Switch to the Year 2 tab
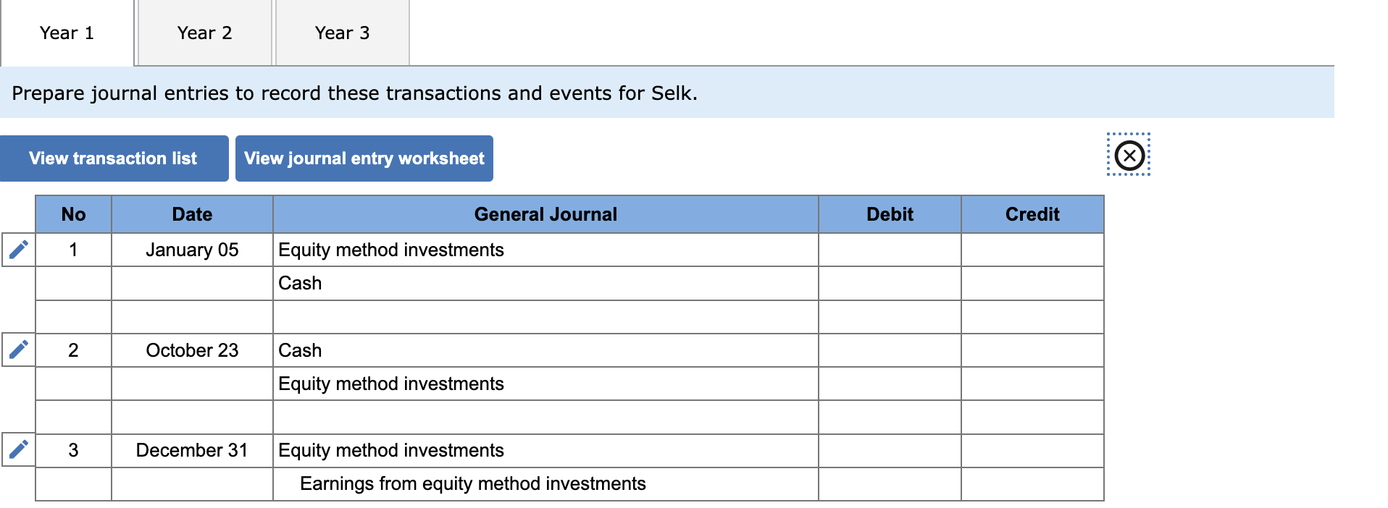The width and height of the screenshot is (1388, 508). tap(204, 33)
